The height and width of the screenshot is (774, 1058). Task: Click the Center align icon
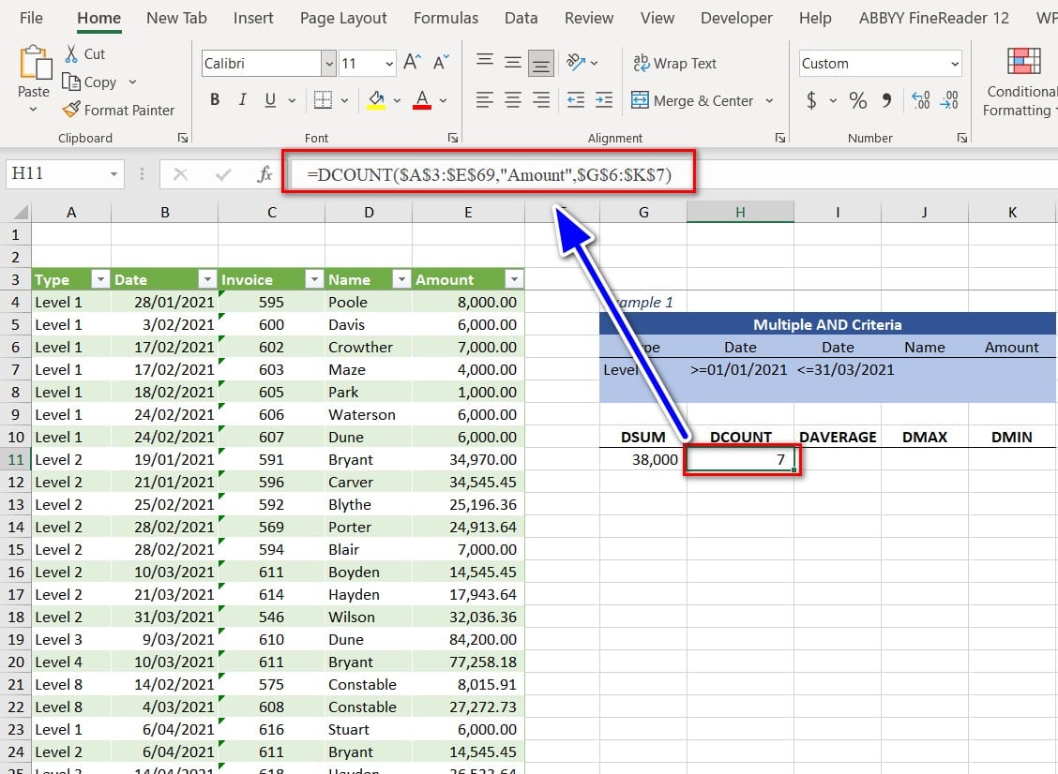512,100
